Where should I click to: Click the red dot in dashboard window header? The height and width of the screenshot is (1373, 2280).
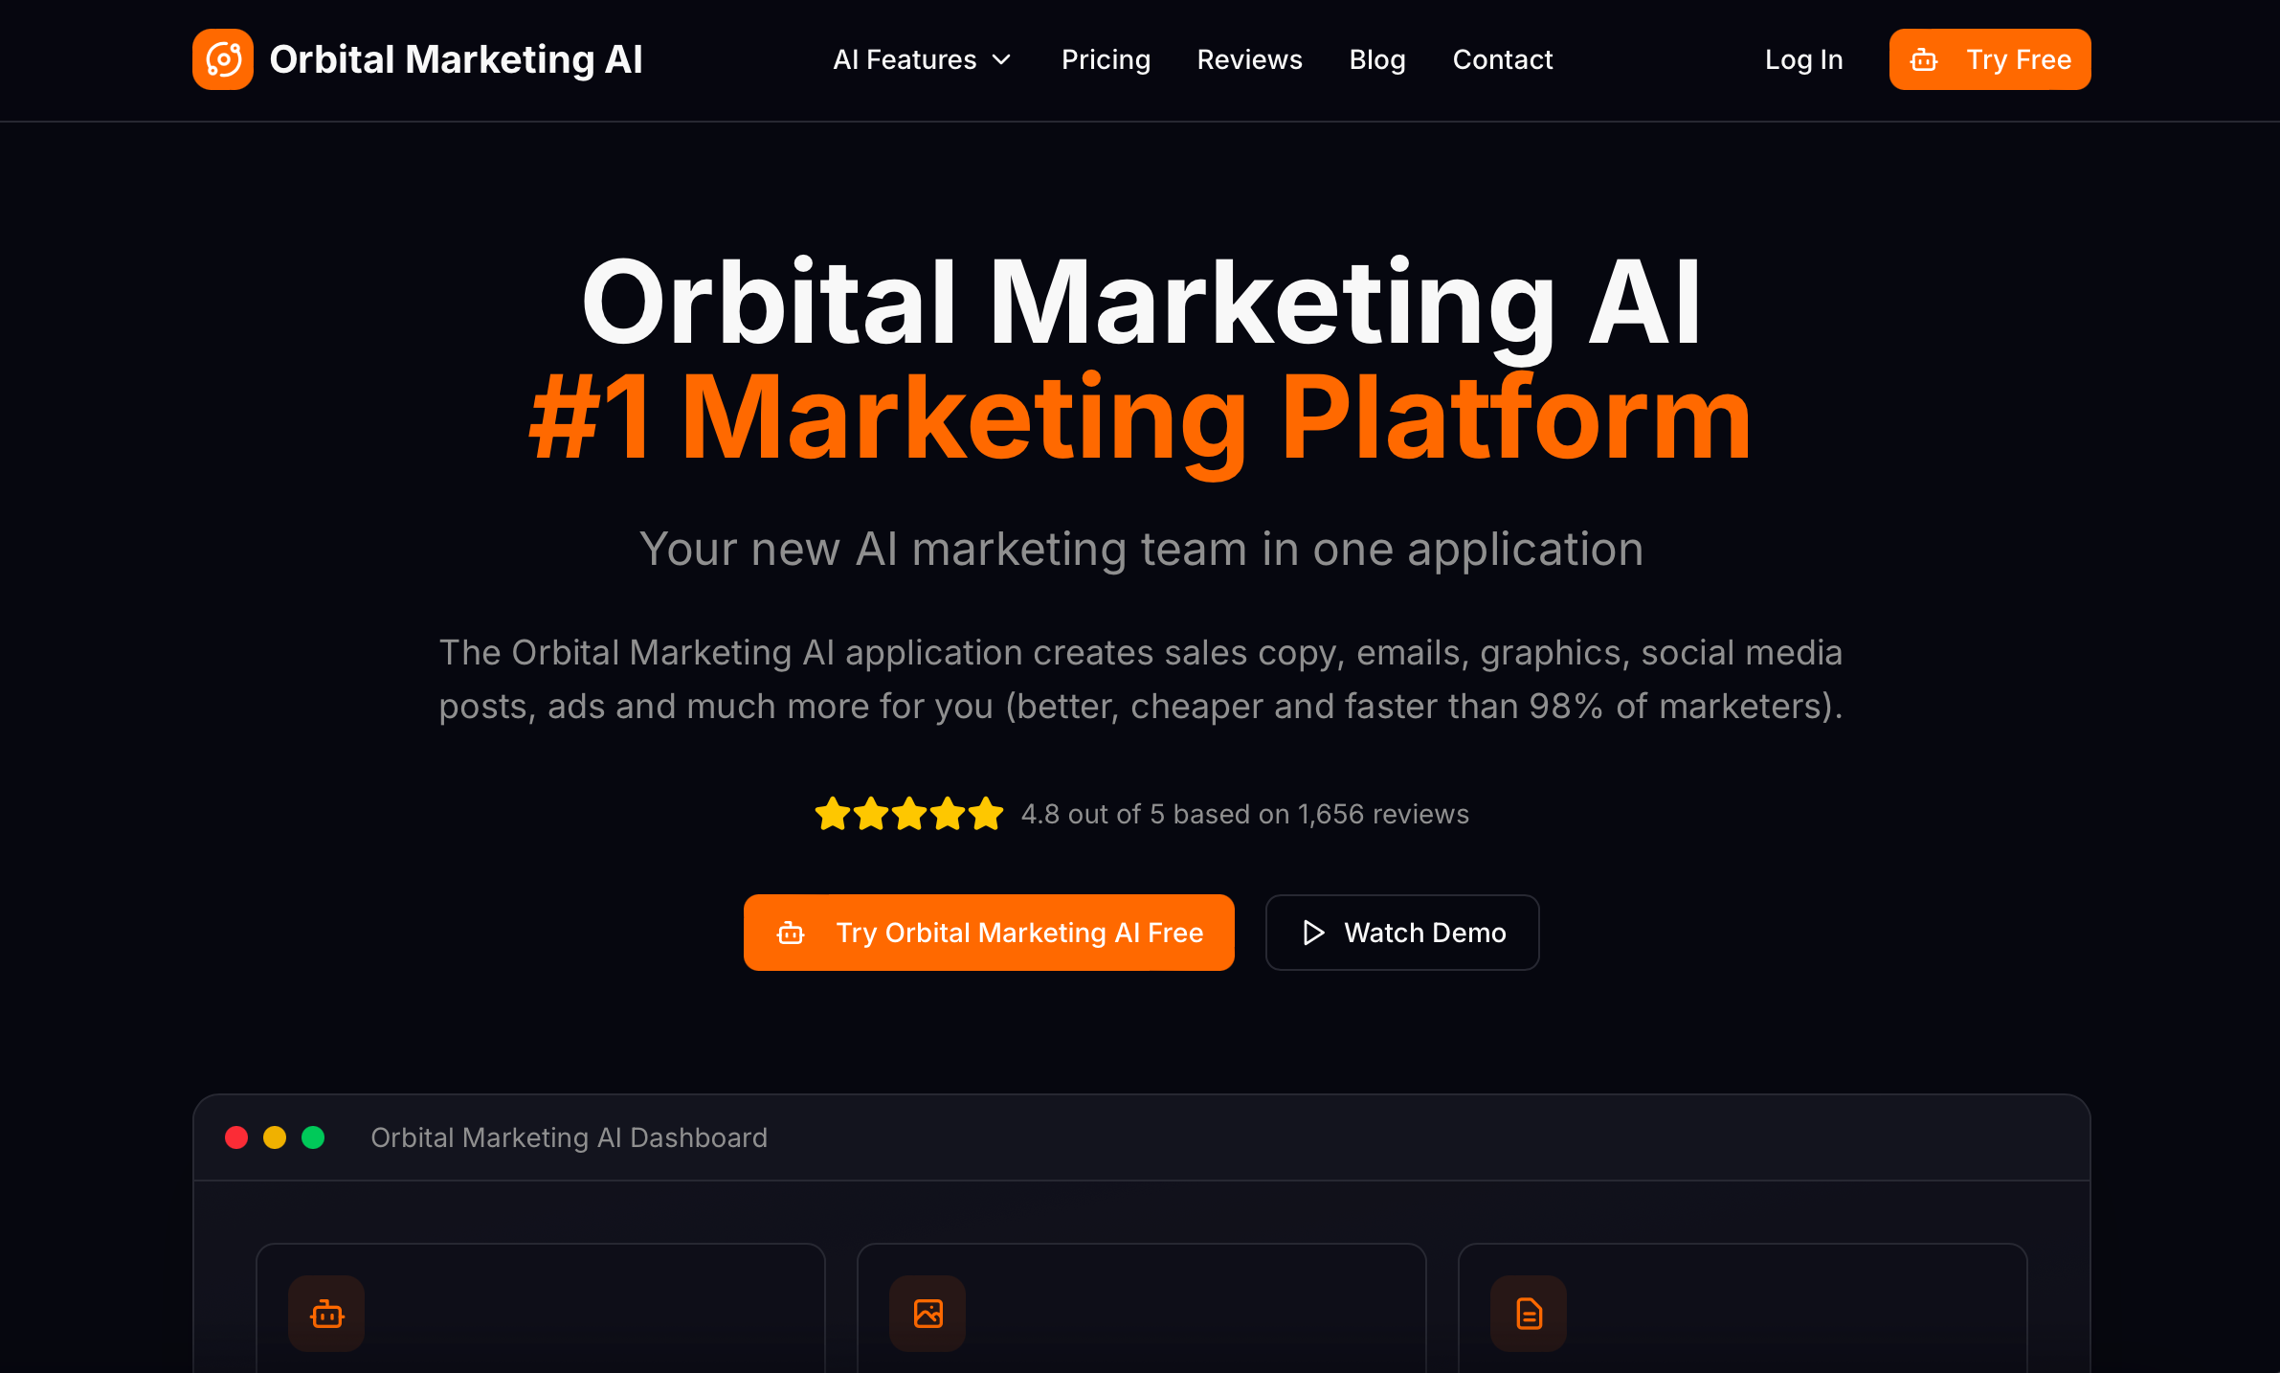pyautogui.click(x=236, y=1137)
